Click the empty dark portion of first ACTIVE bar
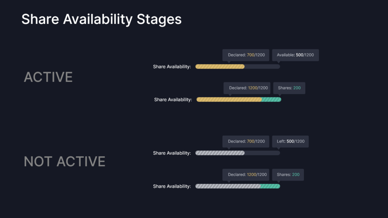The width and height of the screenshot is (388, 218). pyautogui.click(x=262, y=66)
